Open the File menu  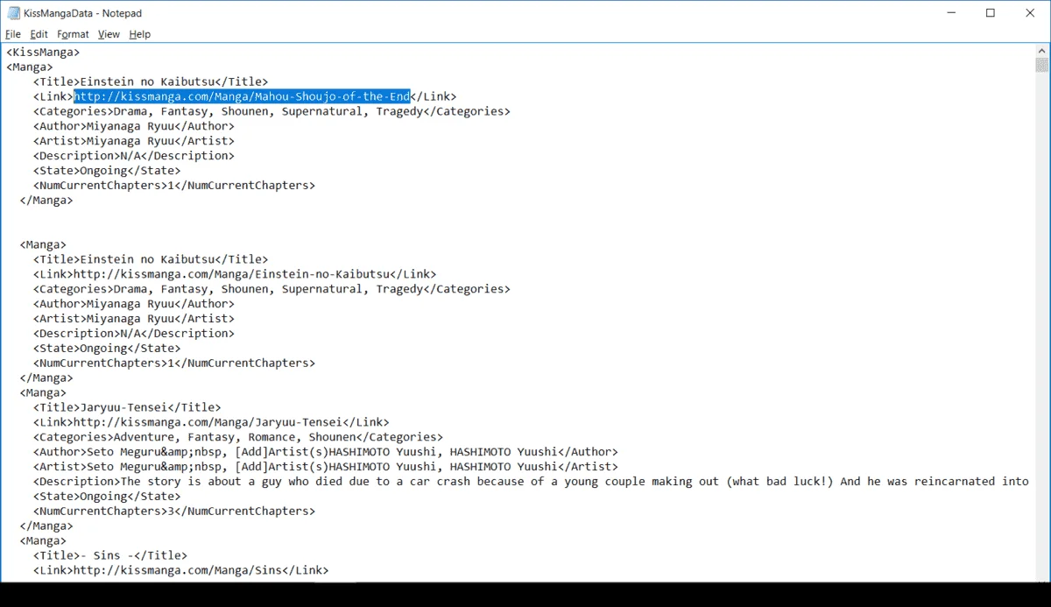click(x=12, y=34)
